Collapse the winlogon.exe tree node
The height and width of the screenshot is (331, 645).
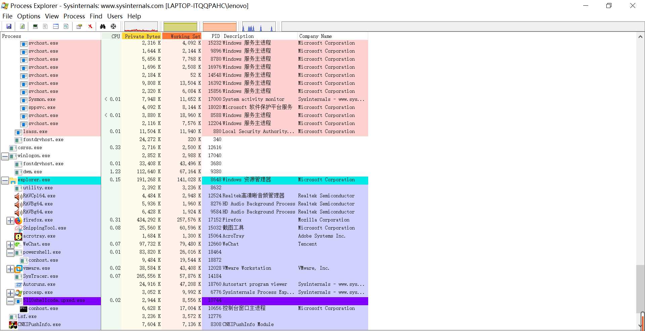click(5, 156)
